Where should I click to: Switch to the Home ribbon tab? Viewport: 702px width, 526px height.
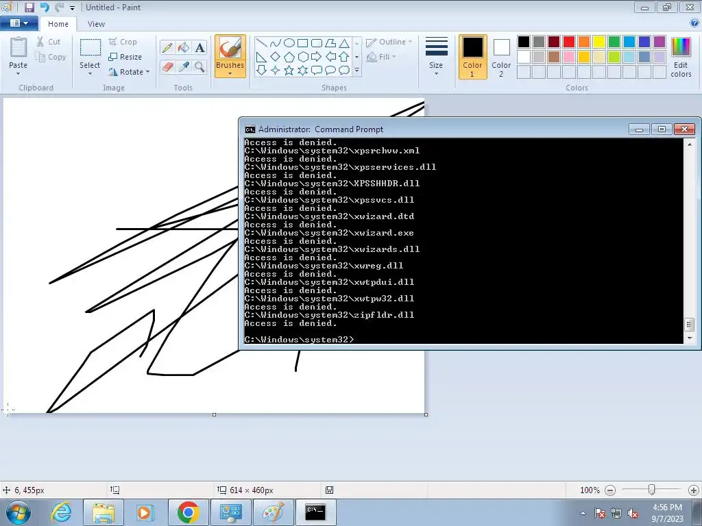coord(58,24)
